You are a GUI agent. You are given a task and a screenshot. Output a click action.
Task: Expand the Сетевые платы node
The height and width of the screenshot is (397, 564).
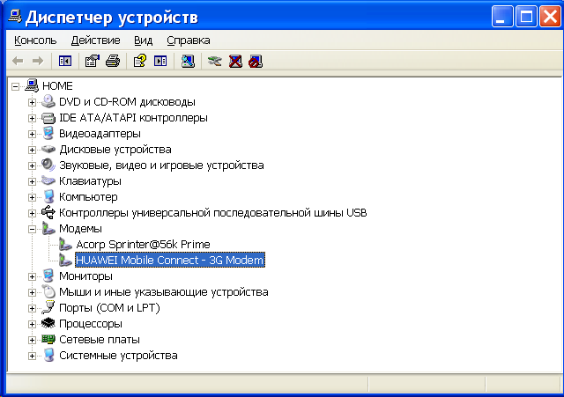(x=33, y=340)
